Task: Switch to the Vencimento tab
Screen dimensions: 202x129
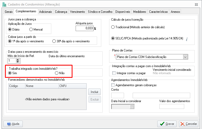Action: click(77, 12)
